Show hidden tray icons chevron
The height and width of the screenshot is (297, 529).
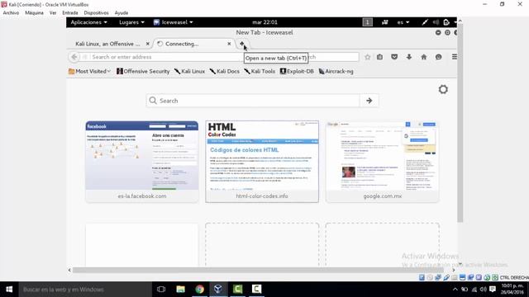click(455, 290)
